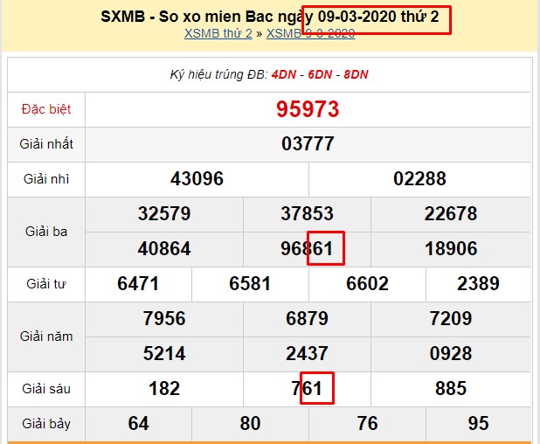
Task: Click the special prize code text '4DN - 6DN - 8DN'
Action: pyautogui.click(x=319, y=74)
